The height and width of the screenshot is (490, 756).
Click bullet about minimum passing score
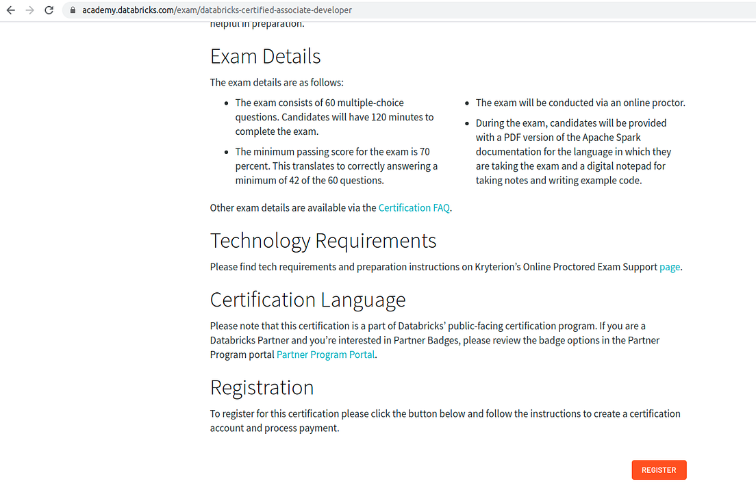pos(336,166)
